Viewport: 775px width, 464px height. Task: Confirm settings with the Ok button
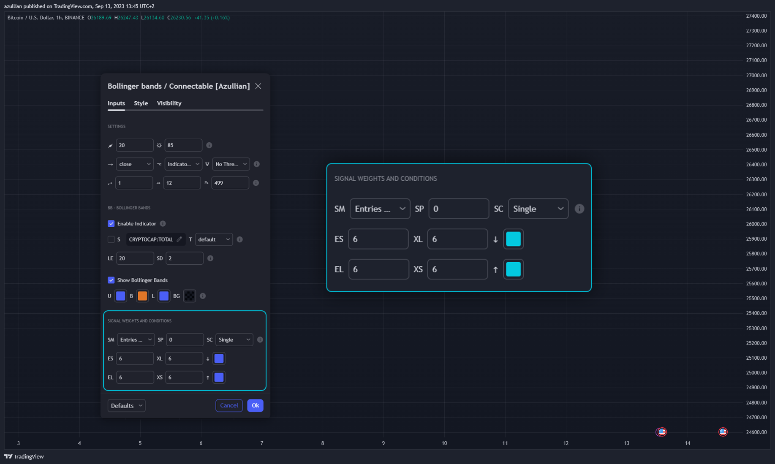click(x=255, y=405)
